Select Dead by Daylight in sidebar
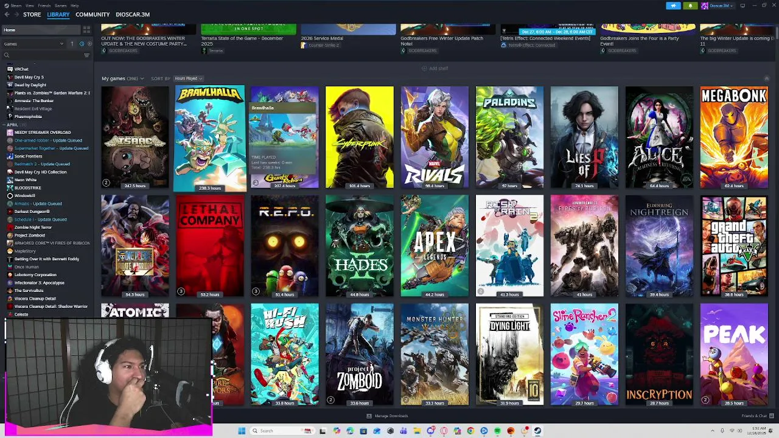Viewport: 779px width, 438px height. [x=30, y=85]
